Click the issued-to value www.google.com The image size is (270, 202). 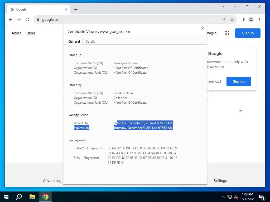tap(126, 63)
